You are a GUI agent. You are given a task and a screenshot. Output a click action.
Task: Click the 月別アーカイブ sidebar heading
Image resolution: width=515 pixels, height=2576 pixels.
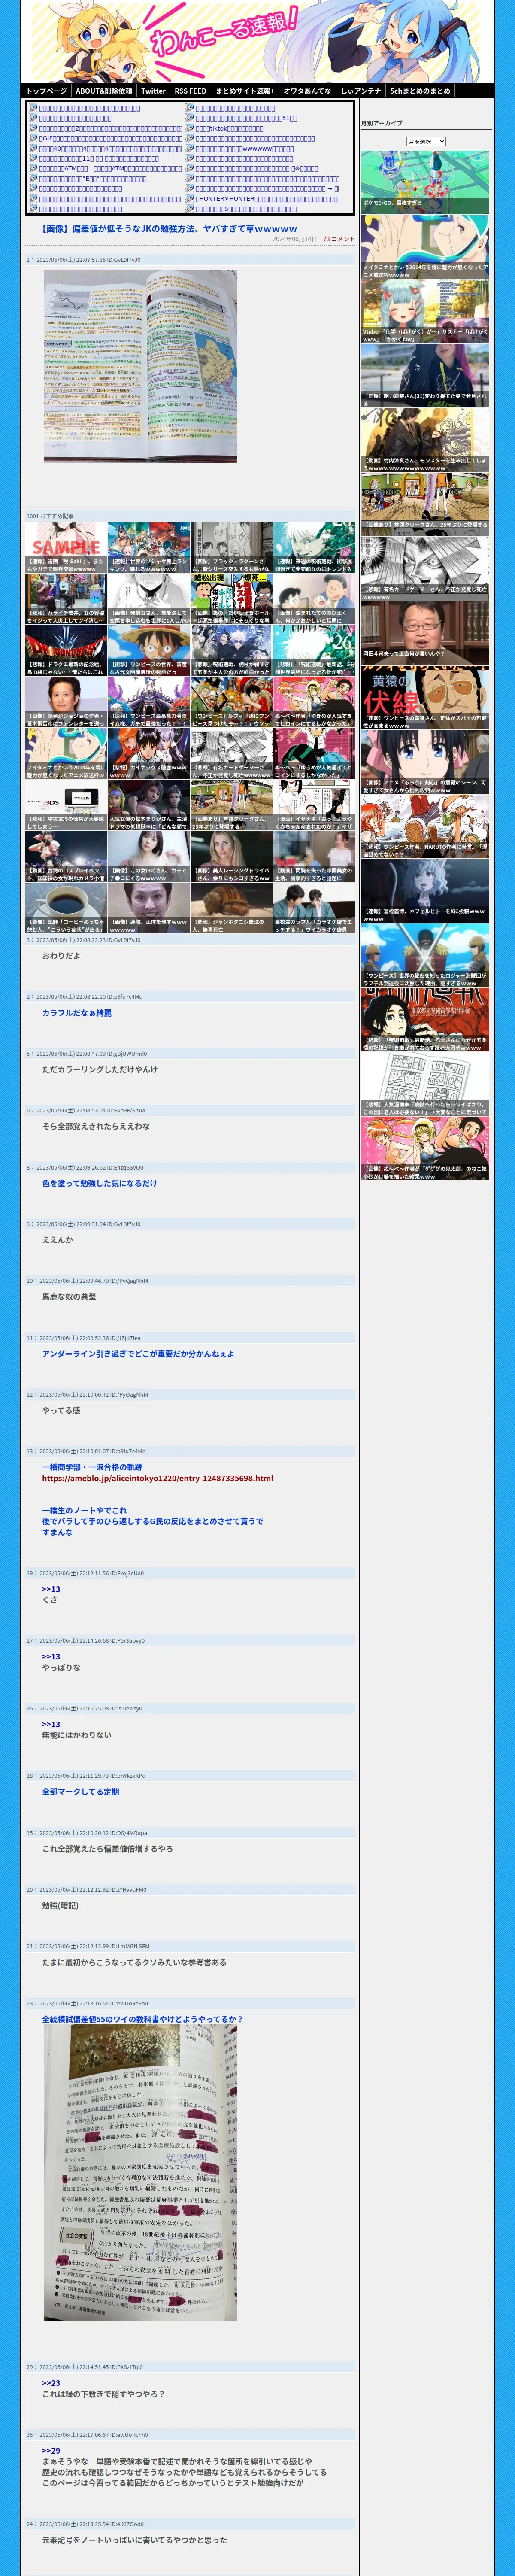[382, 123]
